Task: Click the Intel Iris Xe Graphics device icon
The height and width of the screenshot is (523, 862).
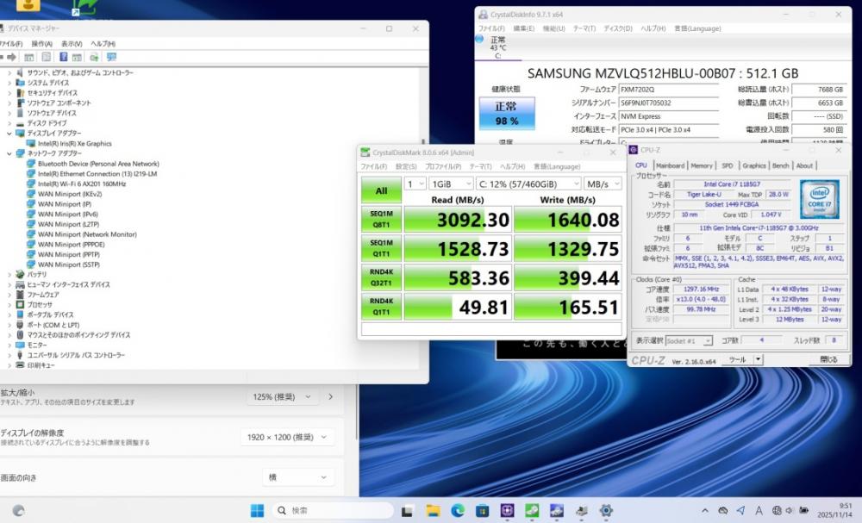Action: point(32,144)
